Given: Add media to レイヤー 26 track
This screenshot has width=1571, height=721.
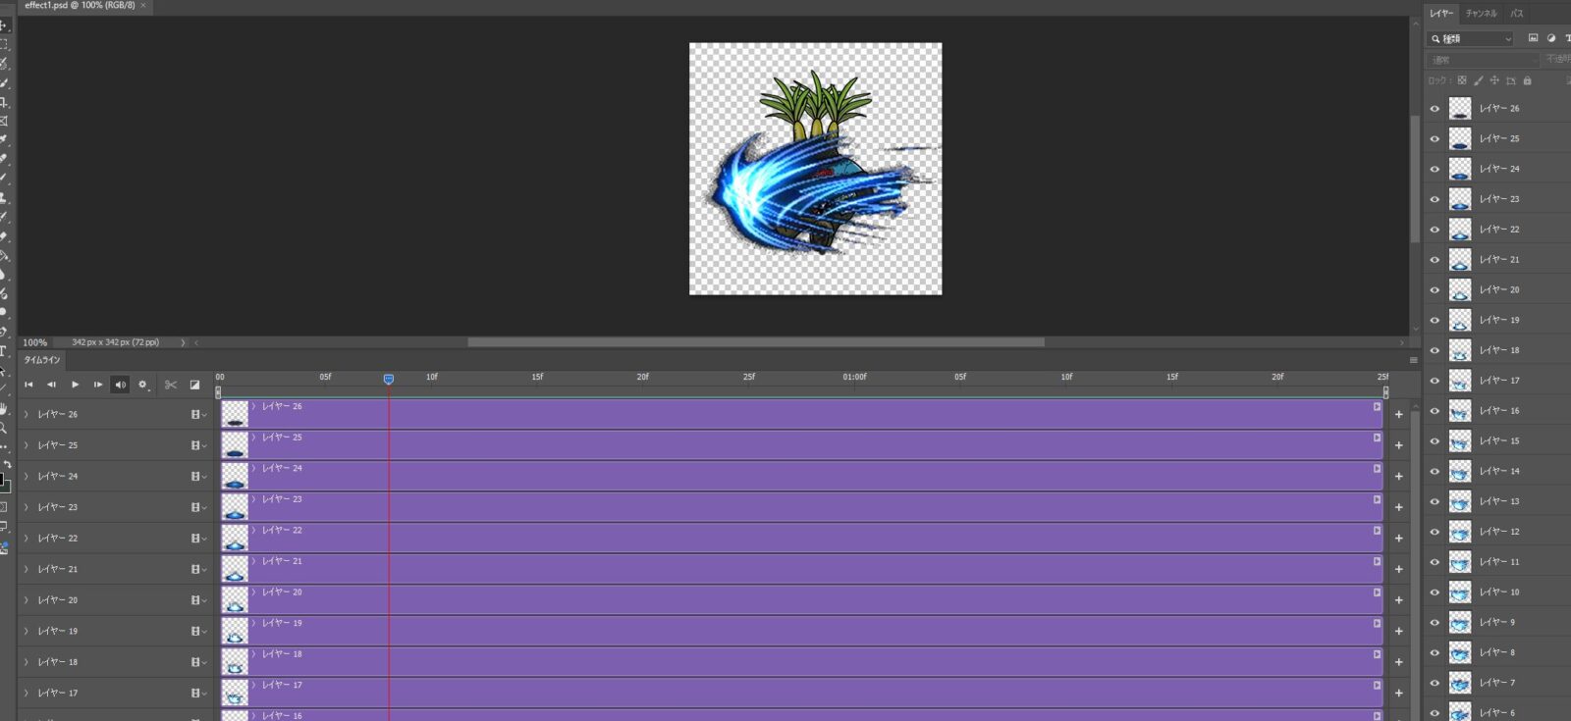Looking at the screenshot, I should coord(1398,414).
